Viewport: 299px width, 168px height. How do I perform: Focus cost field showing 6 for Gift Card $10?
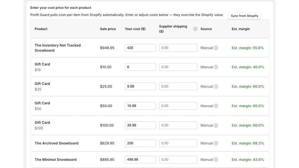click(141, 67)
